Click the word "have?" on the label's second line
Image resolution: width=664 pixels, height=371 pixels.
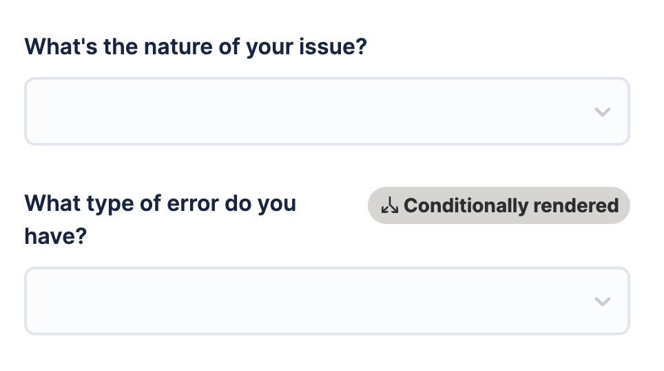click(56, 236)
